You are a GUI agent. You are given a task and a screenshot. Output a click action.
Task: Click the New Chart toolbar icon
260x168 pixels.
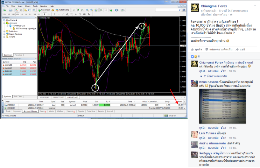5,10
